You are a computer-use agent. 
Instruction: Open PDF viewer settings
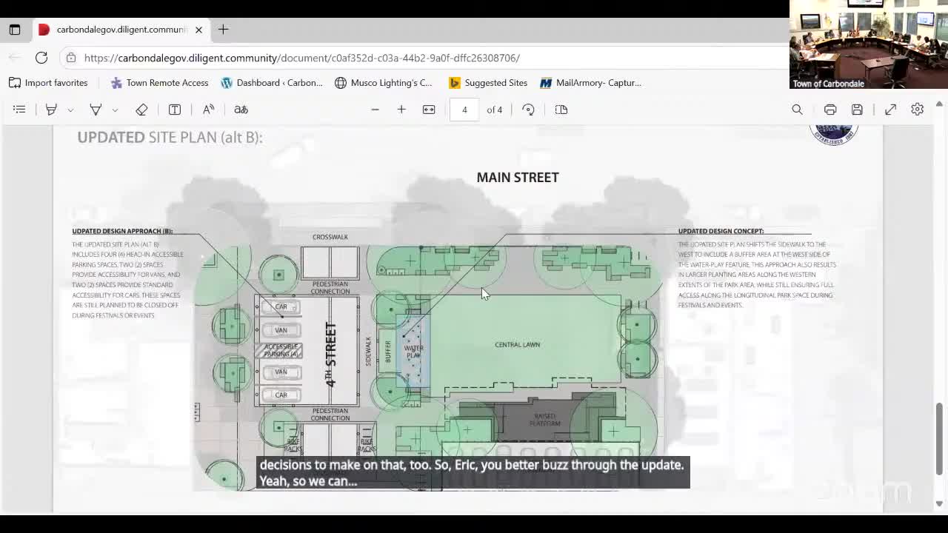tap(917, 110)
